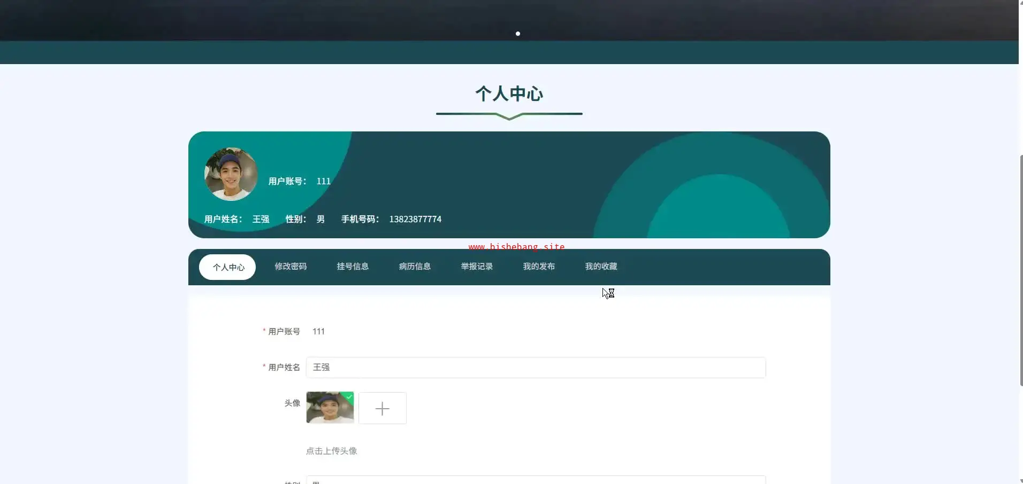Open the 我的收藏 tab
1023x484 pixels.
601,267
